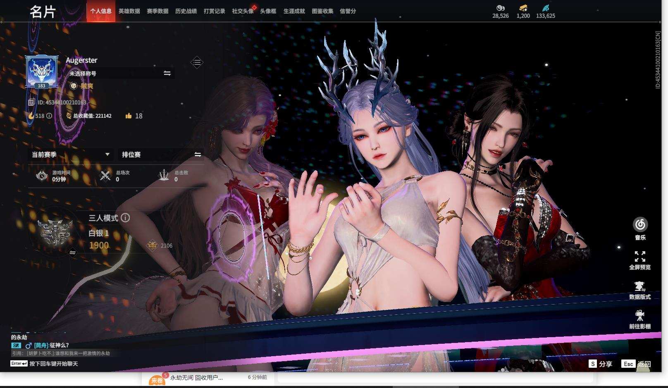View the 历史战绩 tab

186,11
